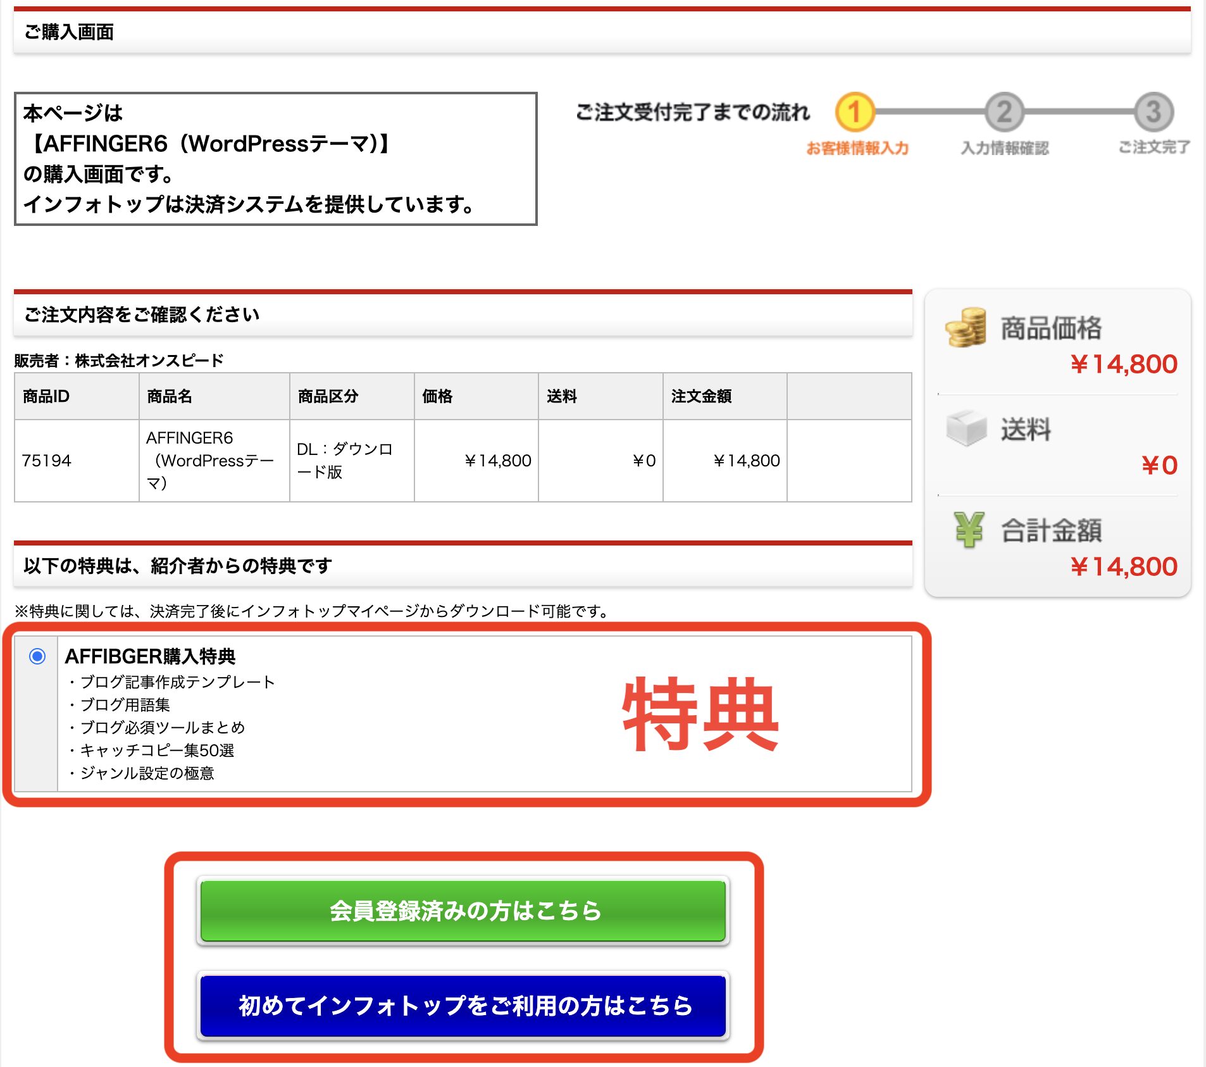Click the green 会員登録済みの方はこちら button
The height and width of the screenshot is (1067, 1206).
pyautogui.click(x=463, y=911)
